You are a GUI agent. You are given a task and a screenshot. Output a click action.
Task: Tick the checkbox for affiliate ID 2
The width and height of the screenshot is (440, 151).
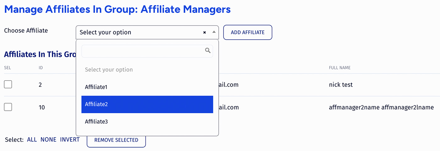[8, 84]
